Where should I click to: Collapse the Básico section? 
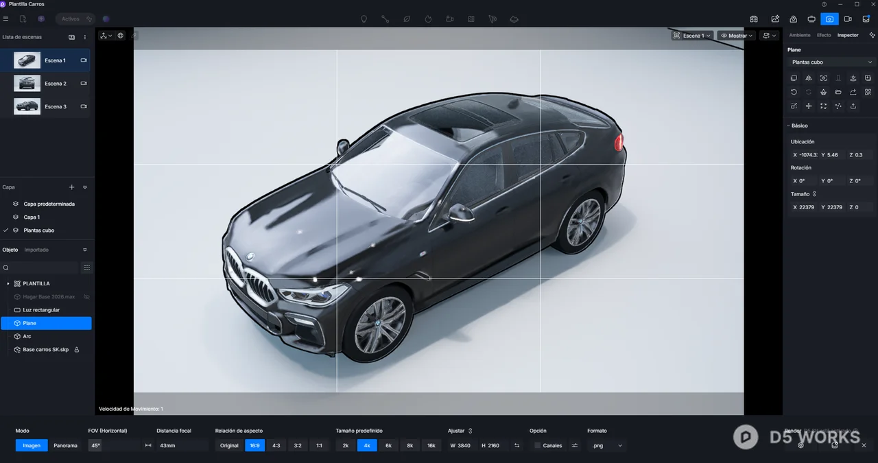click(x=787, y=126)
